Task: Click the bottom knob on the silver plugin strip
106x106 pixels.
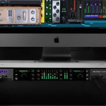Action: tap(58, 19)
